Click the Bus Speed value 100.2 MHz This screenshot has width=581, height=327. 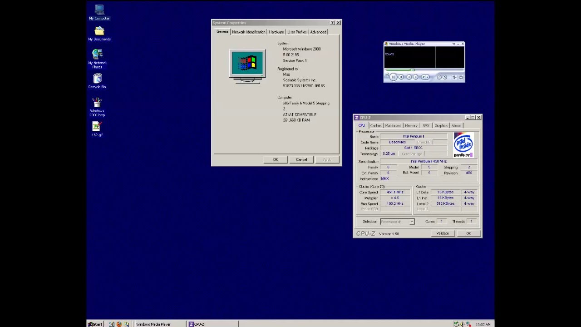[395, 204]
